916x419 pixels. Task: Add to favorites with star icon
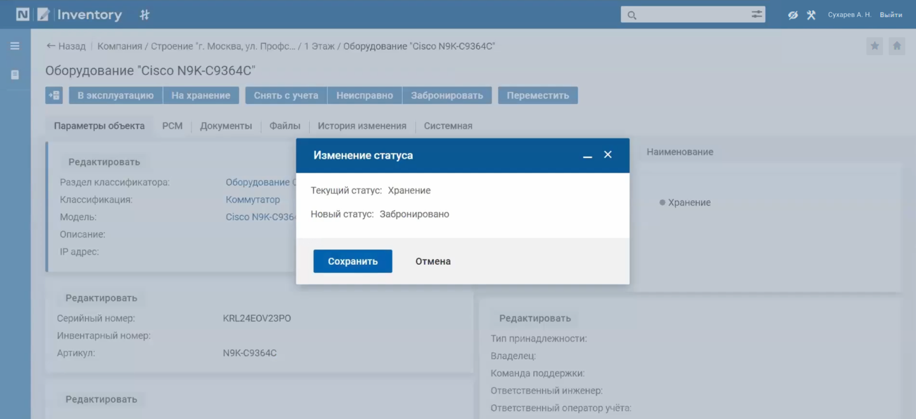tap(875, 46)
